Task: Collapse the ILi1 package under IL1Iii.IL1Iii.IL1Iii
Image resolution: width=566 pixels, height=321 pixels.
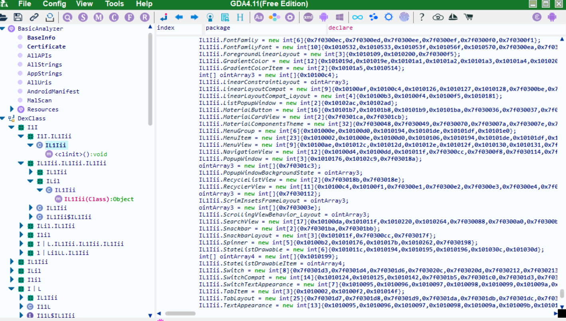Action: pyautogui.click(x=31, y=181)
